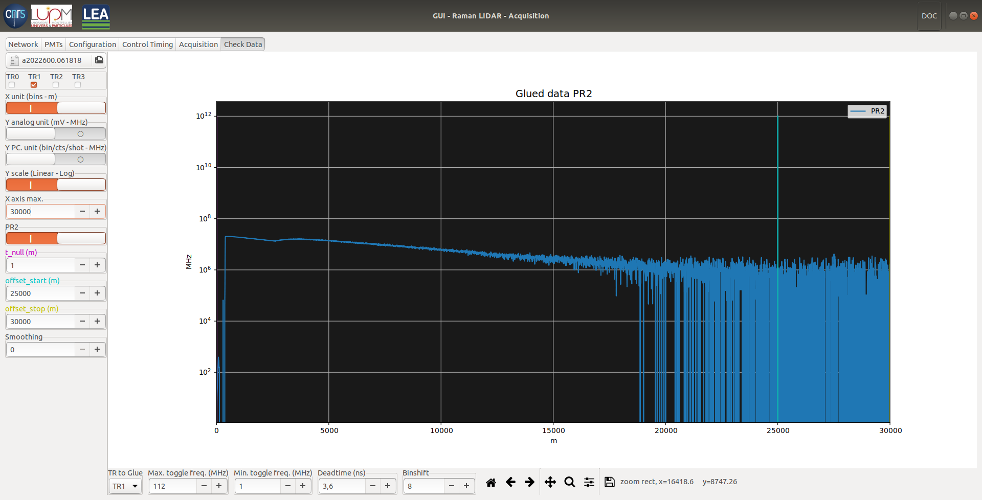The image size is (982, 500).
Task: Enable the TR0 checkbox
Action: click(12, 85)
